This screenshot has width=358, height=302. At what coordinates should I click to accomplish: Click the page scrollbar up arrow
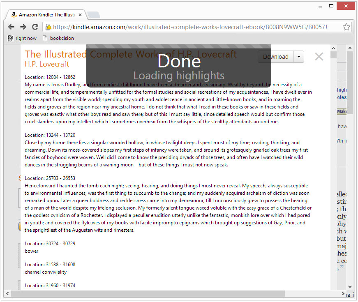350,48
